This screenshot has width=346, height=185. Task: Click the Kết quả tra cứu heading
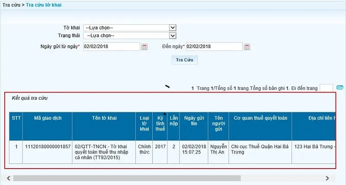pos(29,98)
